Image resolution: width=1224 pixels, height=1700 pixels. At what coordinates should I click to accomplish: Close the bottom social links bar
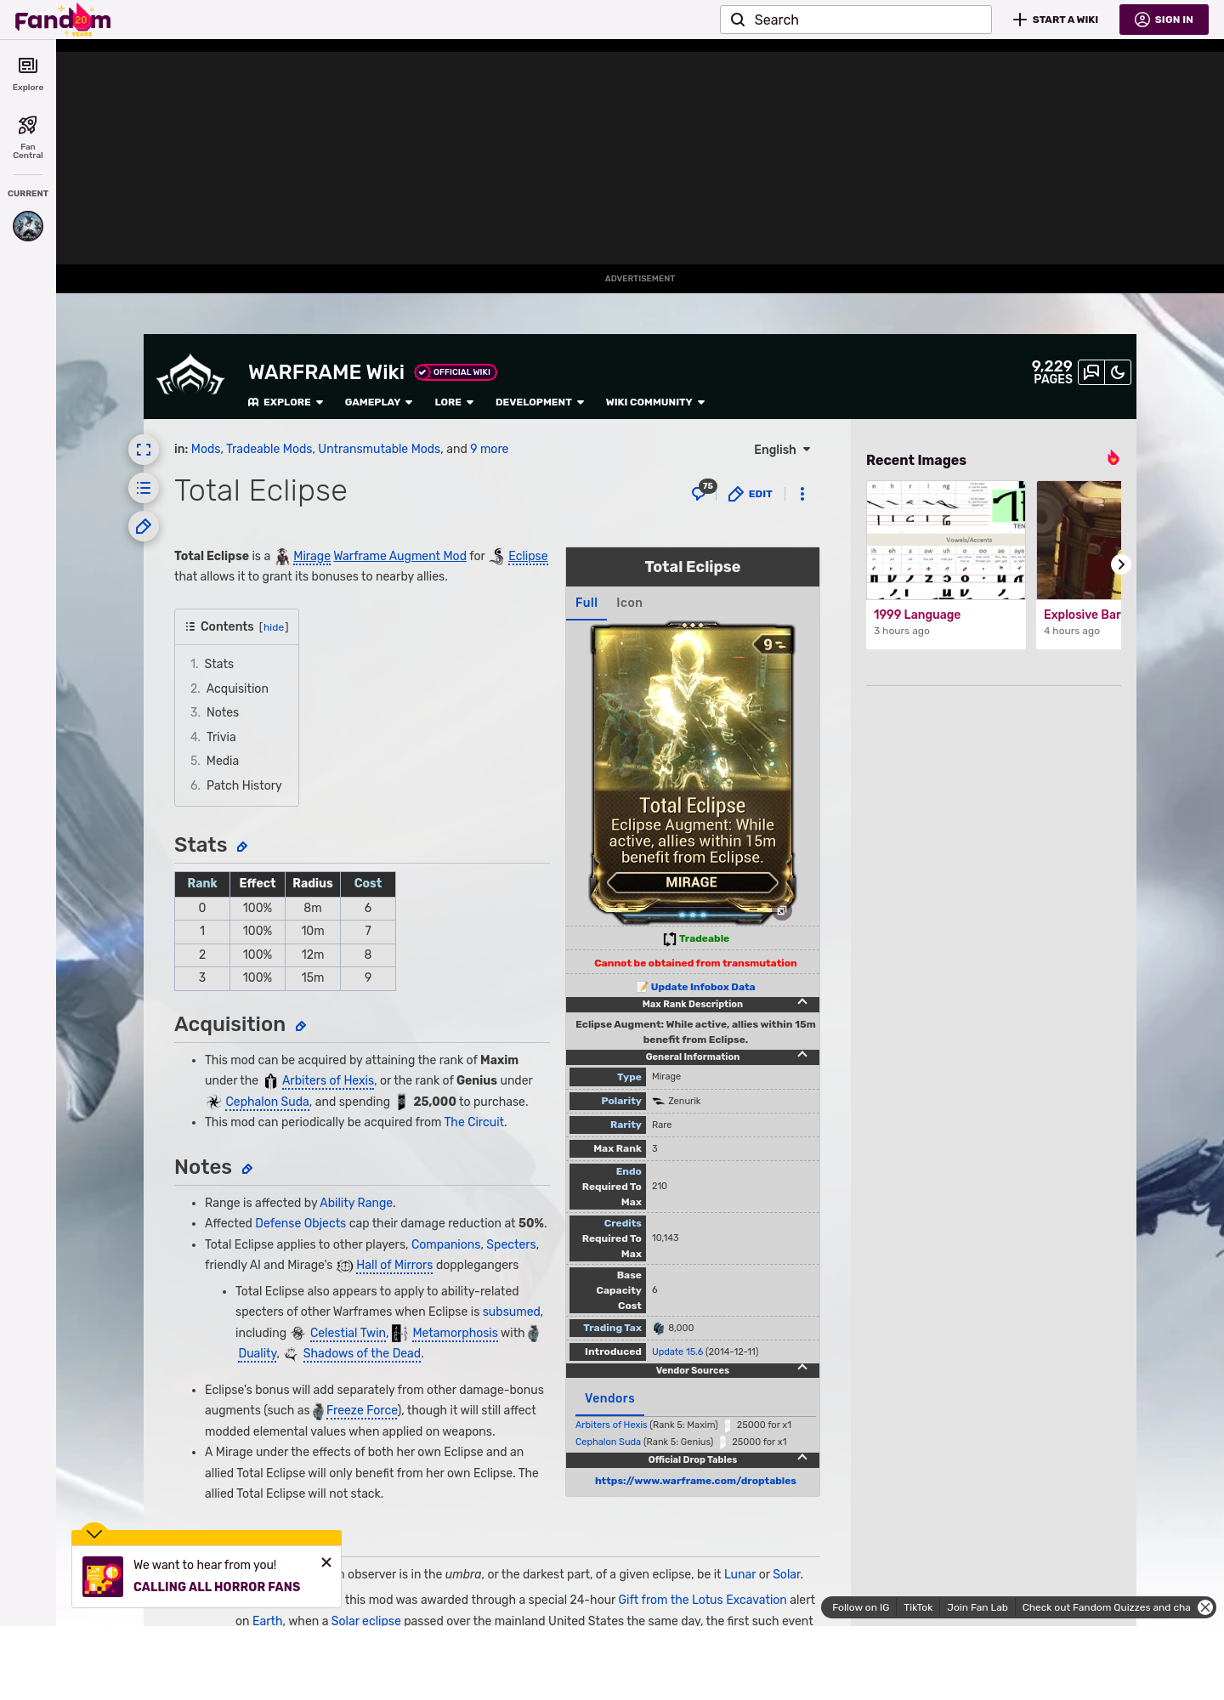click(x=1205, y=1607)
